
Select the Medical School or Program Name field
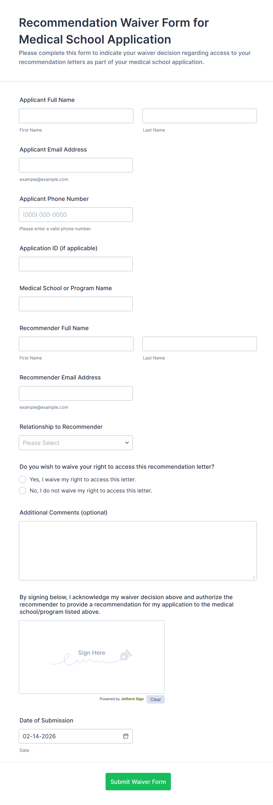pos(76,304)
